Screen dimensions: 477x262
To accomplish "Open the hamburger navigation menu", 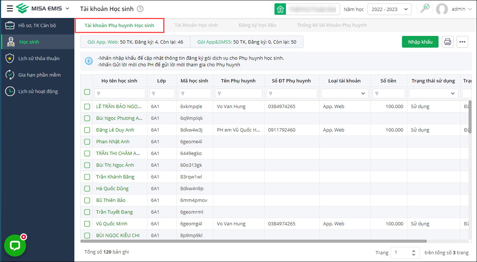I will click(10, 9).
